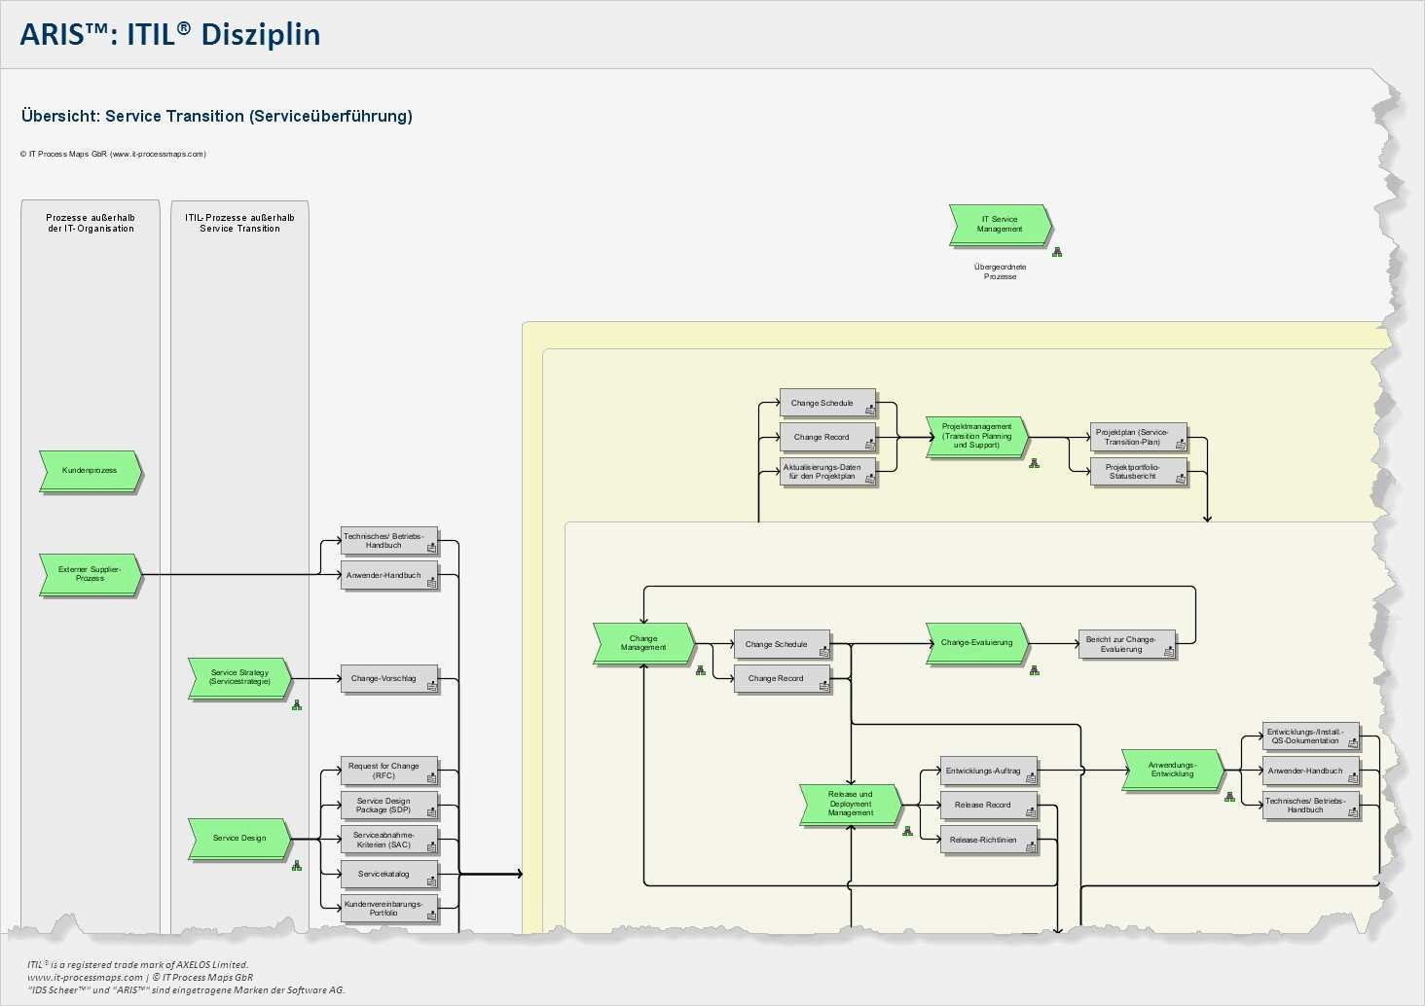Click 'ITIL-Prozesse außerhalb Service Transition' column header
The image size is (1425, 1006).
[x=239, y=223]
